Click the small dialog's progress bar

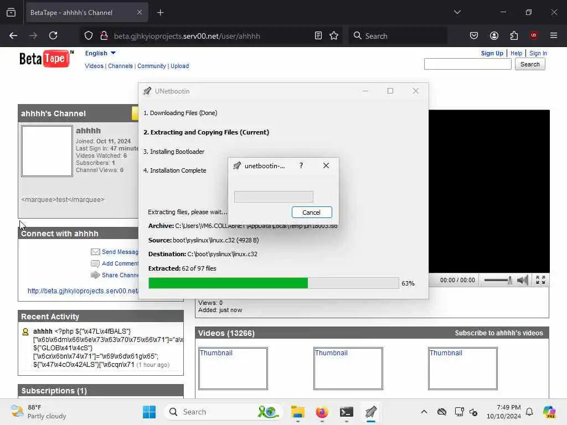click(x=274, y=196)
